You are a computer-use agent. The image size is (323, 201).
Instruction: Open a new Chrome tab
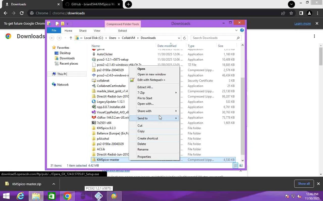tap(128, 4)
